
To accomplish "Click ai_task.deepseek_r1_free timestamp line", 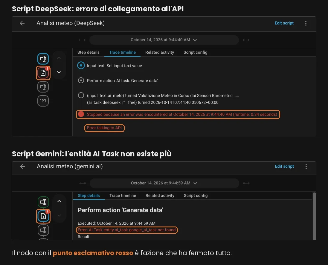I will [x=152, y=103].
